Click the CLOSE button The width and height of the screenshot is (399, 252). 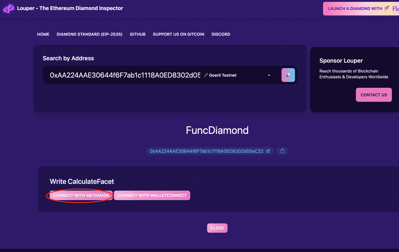point(217,228)
